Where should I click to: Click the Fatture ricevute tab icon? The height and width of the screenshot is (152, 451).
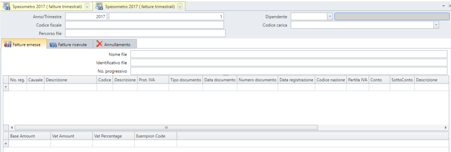click(53, 45)
